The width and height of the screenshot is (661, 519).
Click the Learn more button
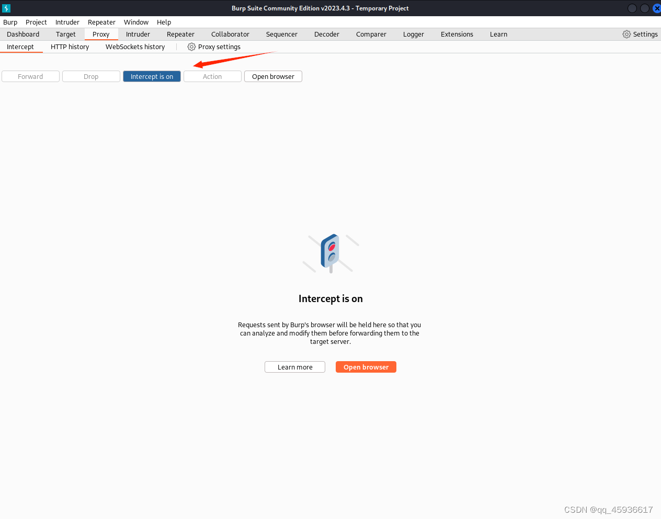click(295, 367)
